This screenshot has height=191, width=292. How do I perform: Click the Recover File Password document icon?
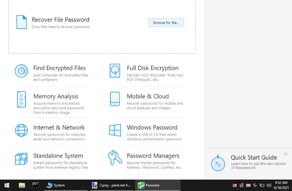22,22
